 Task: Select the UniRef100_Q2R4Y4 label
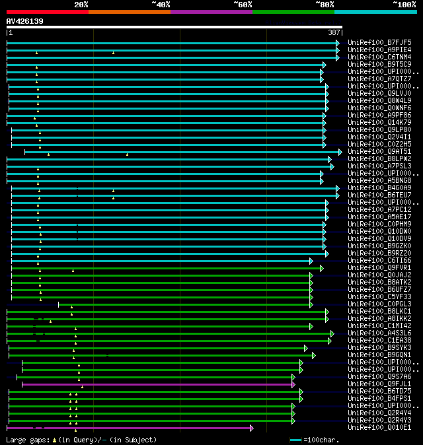click(379, 413)
